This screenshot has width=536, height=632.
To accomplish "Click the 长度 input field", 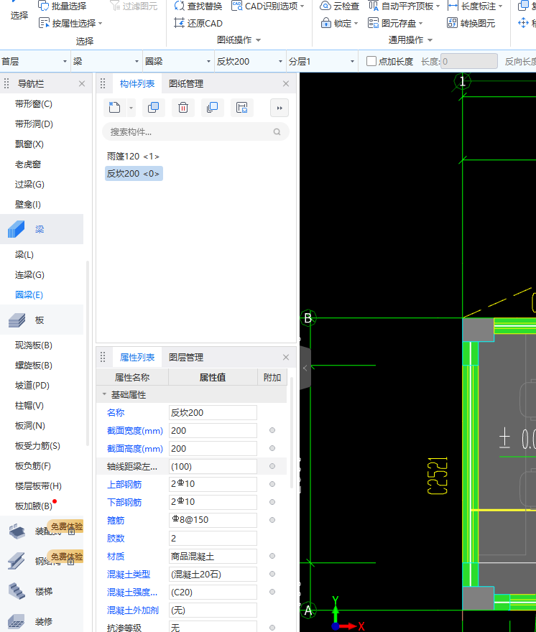I will pyautogui.click(x=468, y=61).
